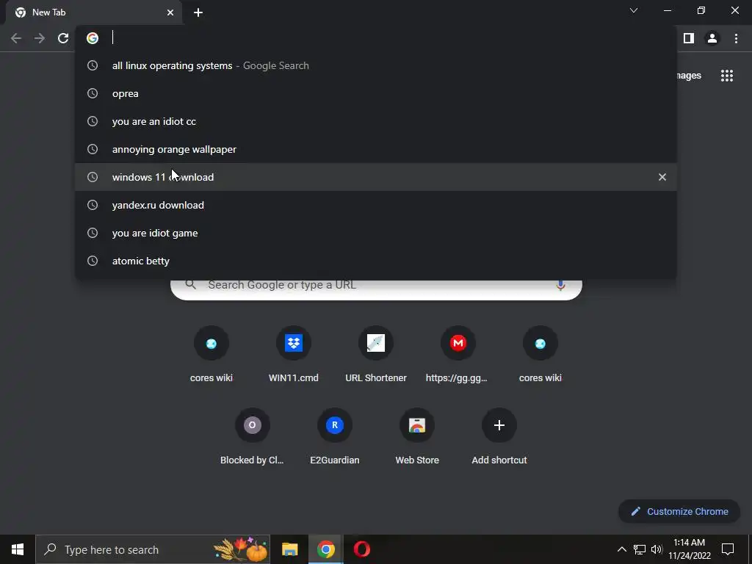
Task: Select suggestion 'yandex.ru download'
Action: pyautogui.click(x=376, y=205)
